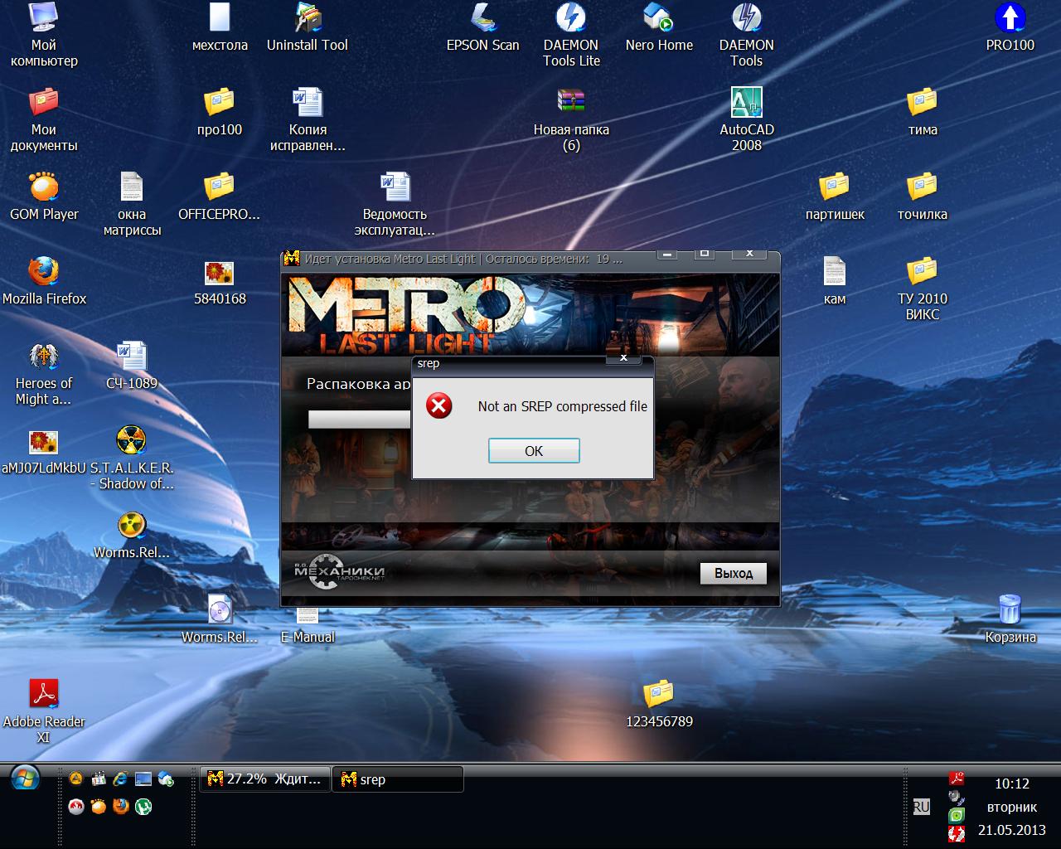Select the 27.2% installer taskbar item
1061x849 pixels.
point(264,779)
